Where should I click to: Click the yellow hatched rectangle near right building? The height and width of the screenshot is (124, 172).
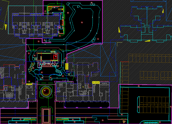pyautogui.click(x=95, y=82)
